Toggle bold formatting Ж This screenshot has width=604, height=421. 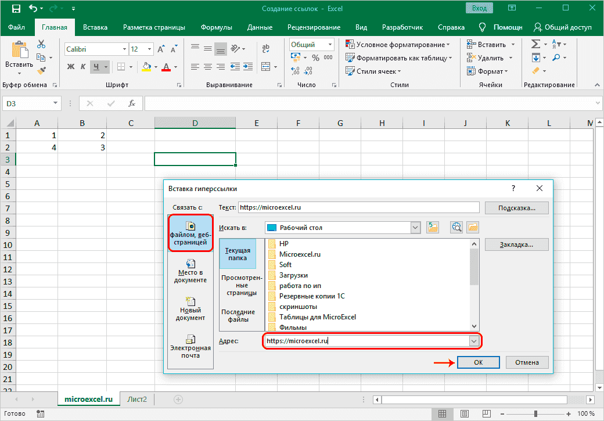click(71, 66)
